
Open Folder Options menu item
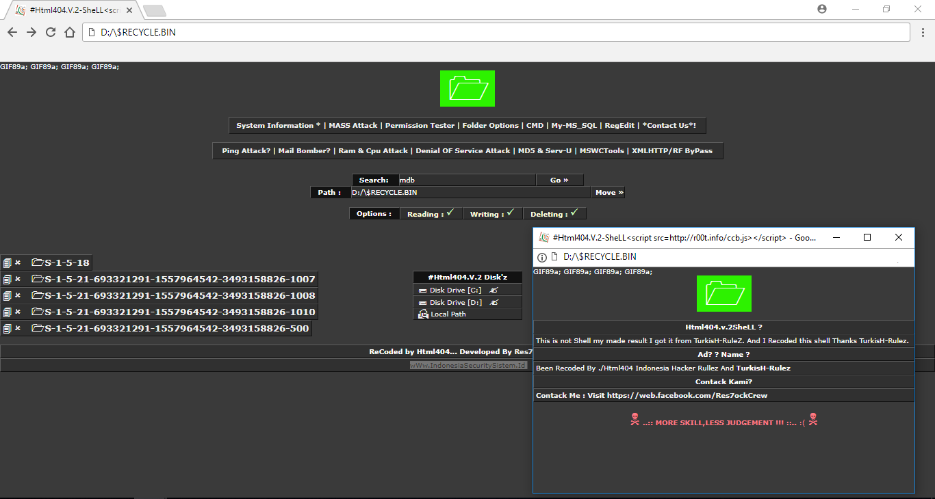[x=491, y=126]
